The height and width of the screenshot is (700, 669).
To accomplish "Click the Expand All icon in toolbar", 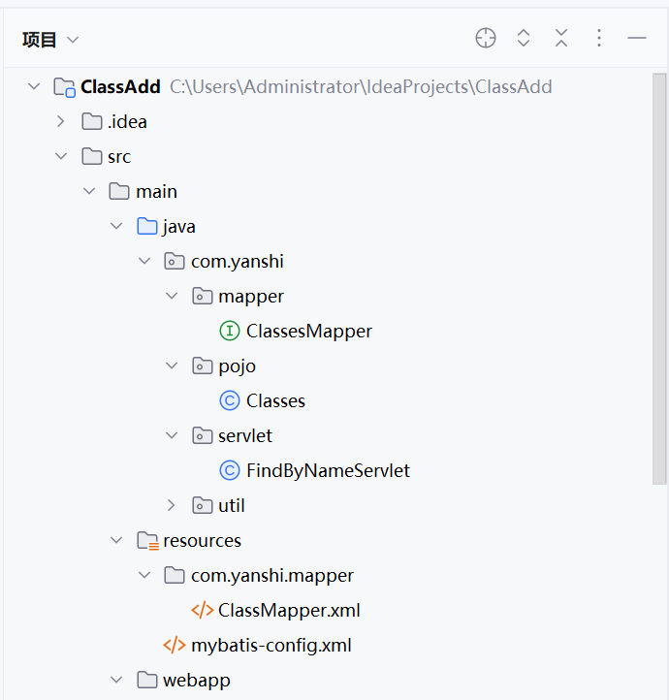I will point(524,38).
